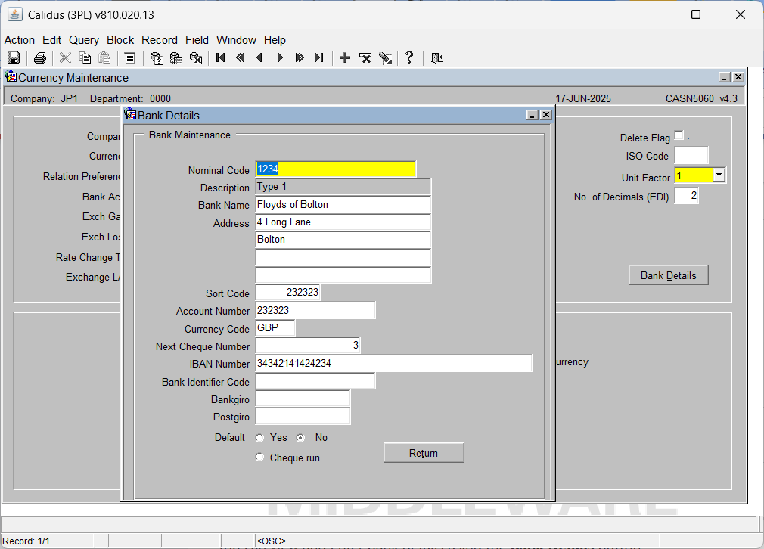764x549 pixels.
Task: Open the Query menu
Action: pyautogui.click(x=84, y=40)
